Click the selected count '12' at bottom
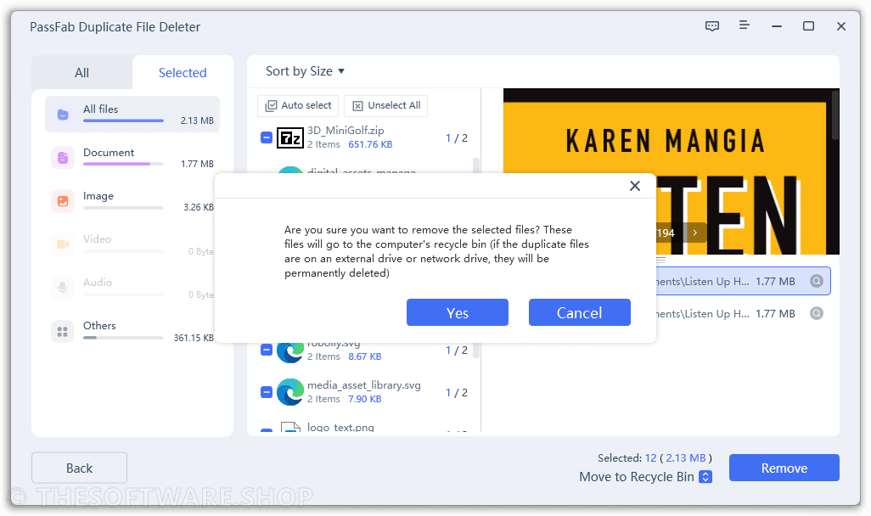The image size is (871, 516). (x=650, y=458)
